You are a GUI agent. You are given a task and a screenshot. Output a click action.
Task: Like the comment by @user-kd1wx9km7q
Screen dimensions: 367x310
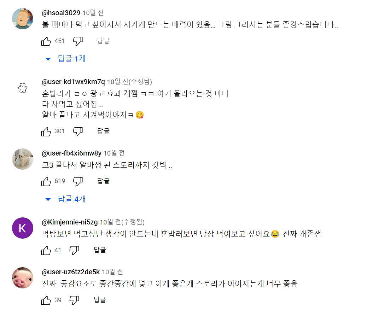pyautogui.click(x=46, y=131)
